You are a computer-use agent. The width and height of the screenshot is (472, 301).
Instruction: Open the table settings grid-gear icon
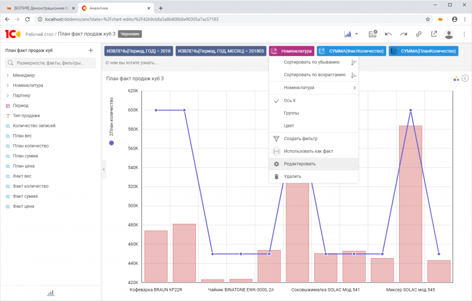[x=373, y=34]
